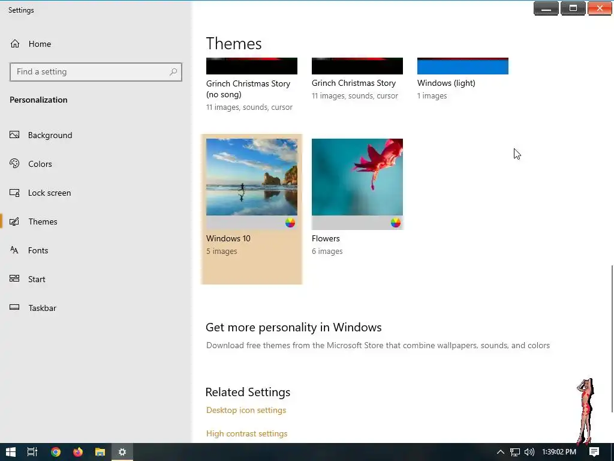The height and width of the screenshot is (461, 614).
Task: Close the Settings window
Action: (600, 8)
